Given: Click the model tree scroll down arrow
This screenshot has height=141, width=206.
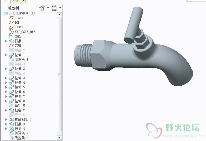Looking at the screenshot, I should click(x=59, y=138).
